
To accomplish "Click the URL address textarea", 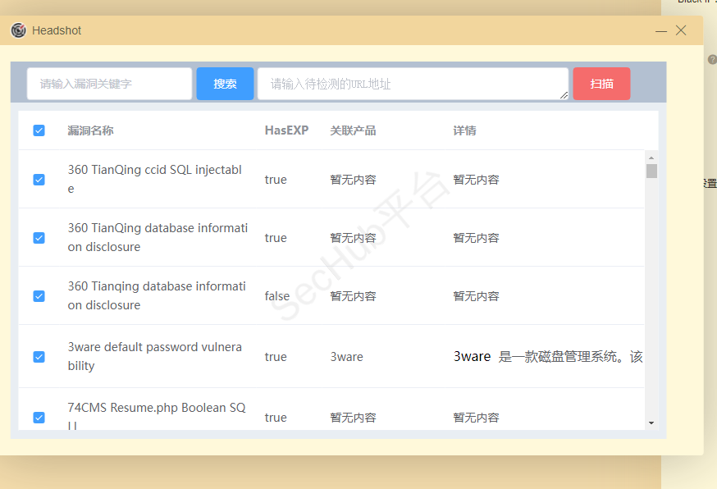I will pyautogui.click(x=410, y=84).
